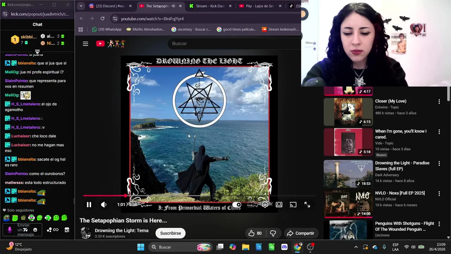Viewport: 451px width, 254px height.
Task: Open the WhatsApp bookmark
Action: tap(107, 29)
